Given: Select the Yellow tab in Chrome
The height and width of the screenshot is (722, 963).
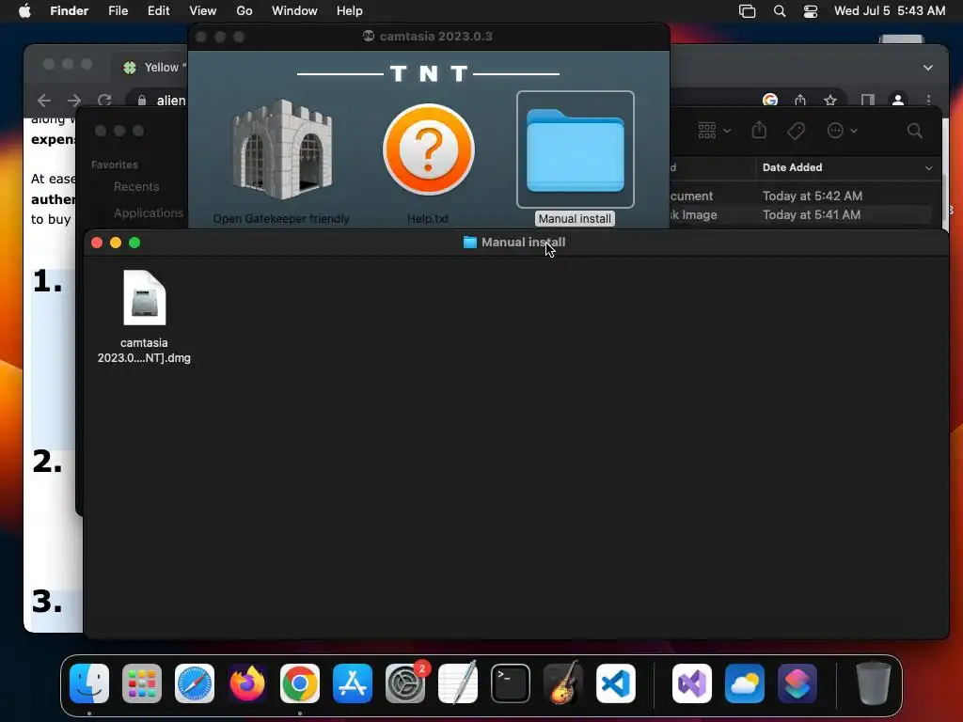Looking at the screenshot, I should pyautogui.click(x=153, y=68).
